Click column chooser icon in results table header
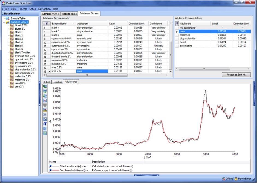Screen dimensions: 257x183 pyautogui.click(x=46, y=23)
